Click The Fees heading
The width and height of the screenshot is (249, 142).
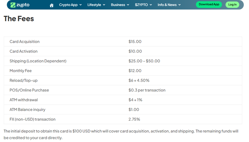[x=19, y=18]
